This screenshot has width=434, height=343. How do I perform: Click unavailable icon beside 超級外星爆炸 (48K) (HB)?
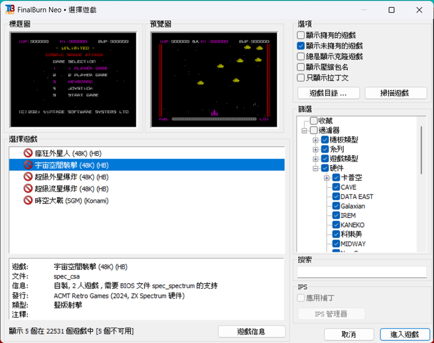[x=28, y=177]
